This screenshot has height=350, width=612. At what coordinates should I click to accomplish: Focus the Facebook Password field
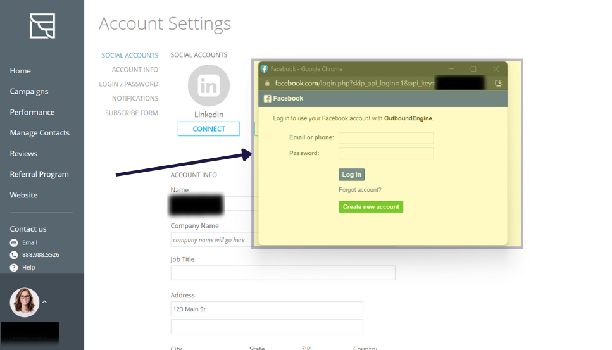tap(386, 153)
